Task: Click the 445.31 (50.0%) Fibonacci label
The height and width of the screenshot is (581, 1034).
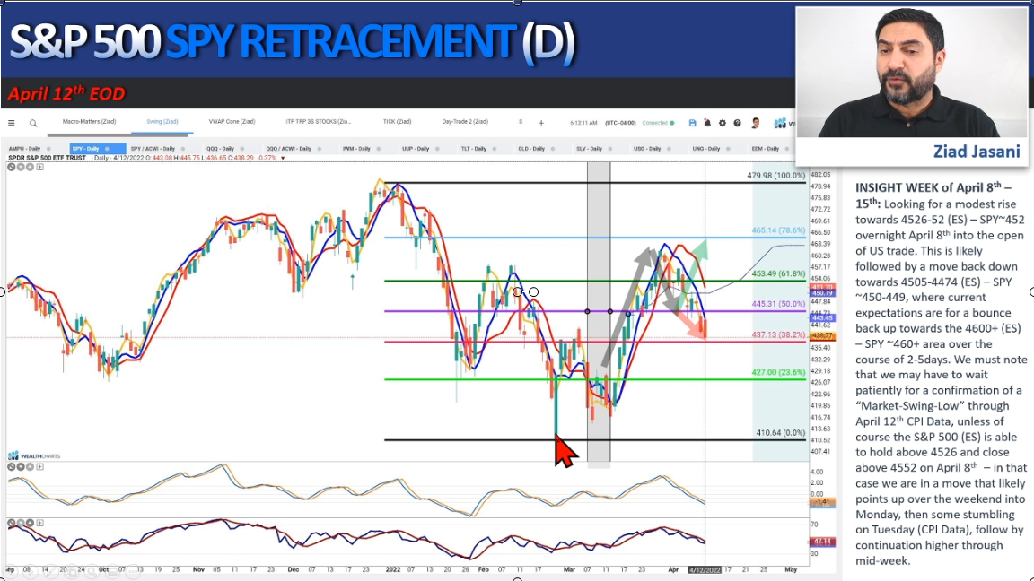Action: [x=778, y=304]
